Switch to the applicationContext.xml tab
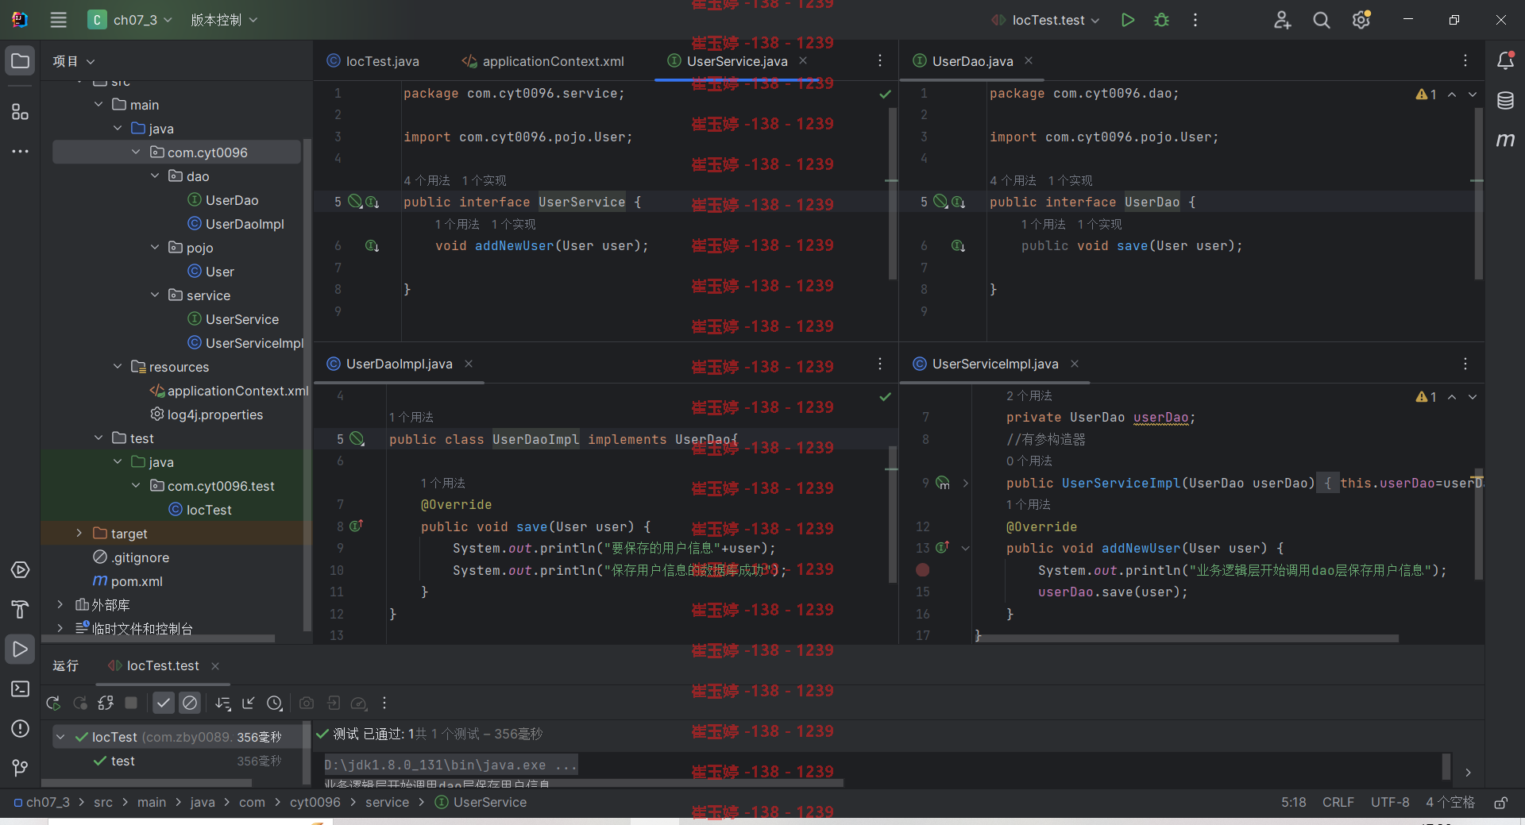The width and height of the screenshot is (1525, 825). click(544, 61)
